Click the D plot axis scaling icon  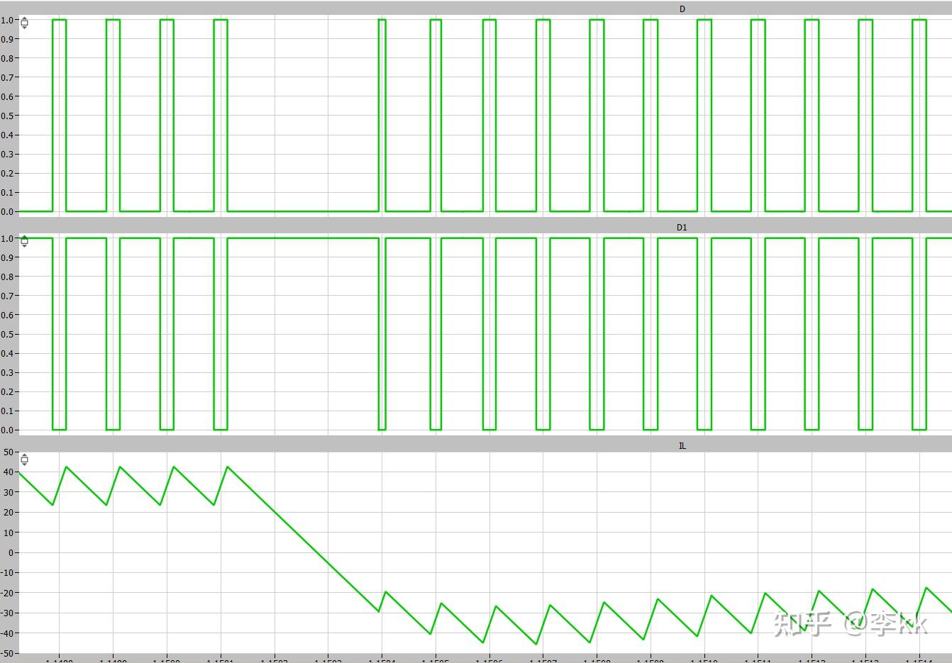(24, 23)
